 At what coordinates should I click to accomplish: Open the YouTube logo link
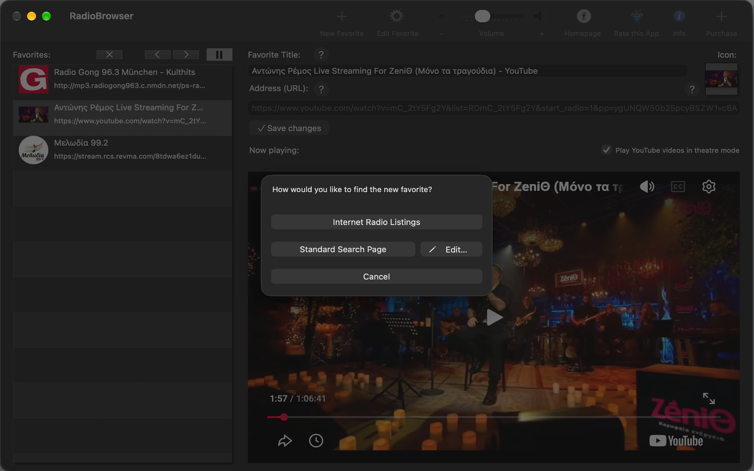coord(676,441)
